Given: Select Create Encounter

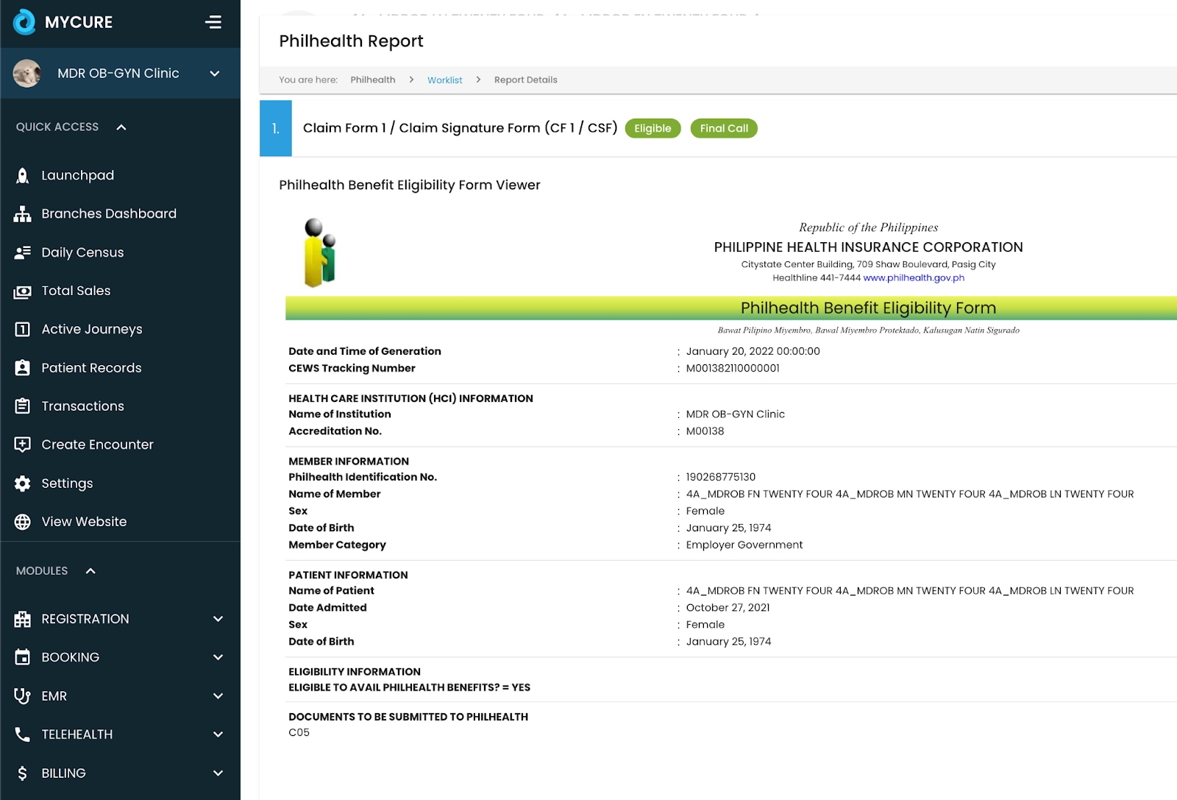Looking at the screenshot, I should coord(98,445).
